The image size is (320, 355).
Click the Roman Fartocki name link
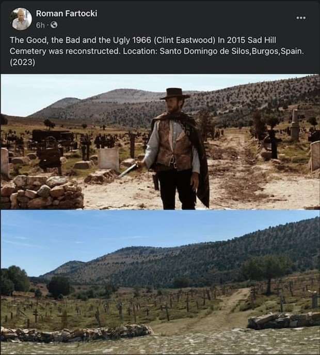pyautogui.click(x=67, y=13)
